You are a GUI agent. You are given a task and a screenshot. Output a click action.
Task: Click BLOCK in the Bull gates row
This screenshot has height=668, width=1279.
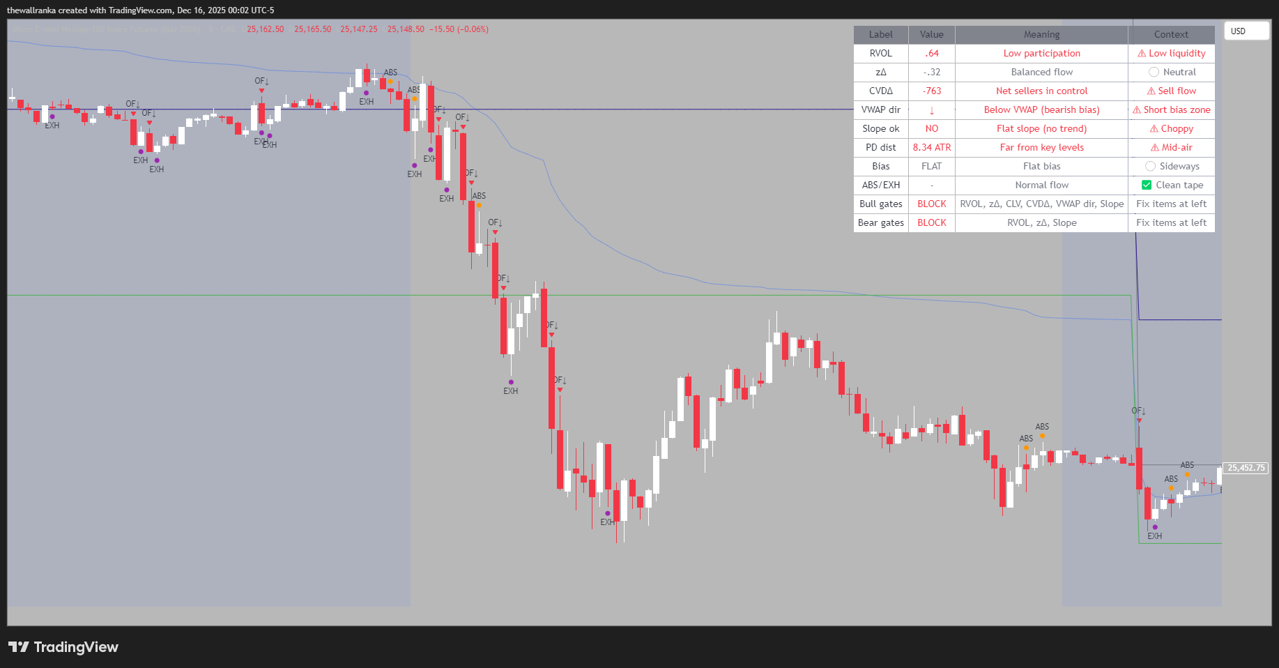coord(932,204)
